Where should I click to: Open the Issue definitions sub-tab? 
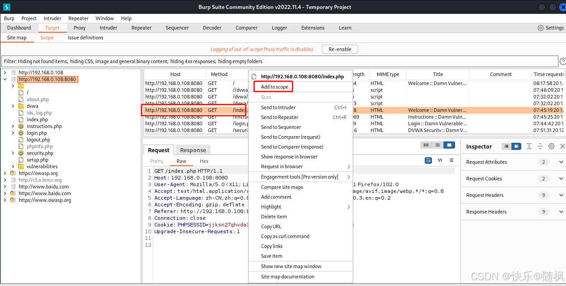(x=85, y=38)
